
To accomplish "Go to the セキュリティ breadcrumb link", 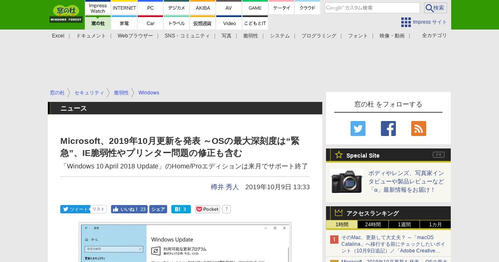I will pos(89,93).
